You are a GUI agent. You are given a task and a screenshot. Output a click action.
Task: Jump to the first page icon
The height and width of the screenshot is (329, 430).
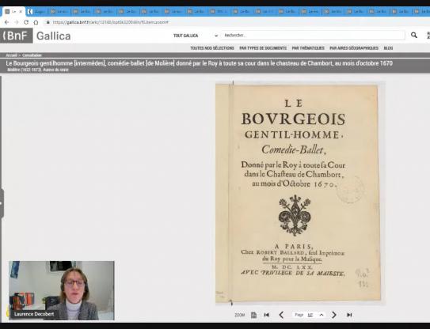(267, 315)
